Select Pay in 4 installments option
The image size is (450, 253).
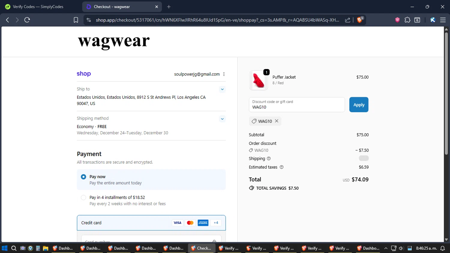coord(84,197)
